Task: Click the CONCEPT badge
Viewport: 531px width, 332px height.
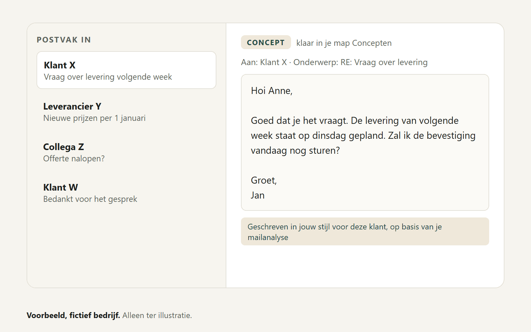Action: click(266, 42)
